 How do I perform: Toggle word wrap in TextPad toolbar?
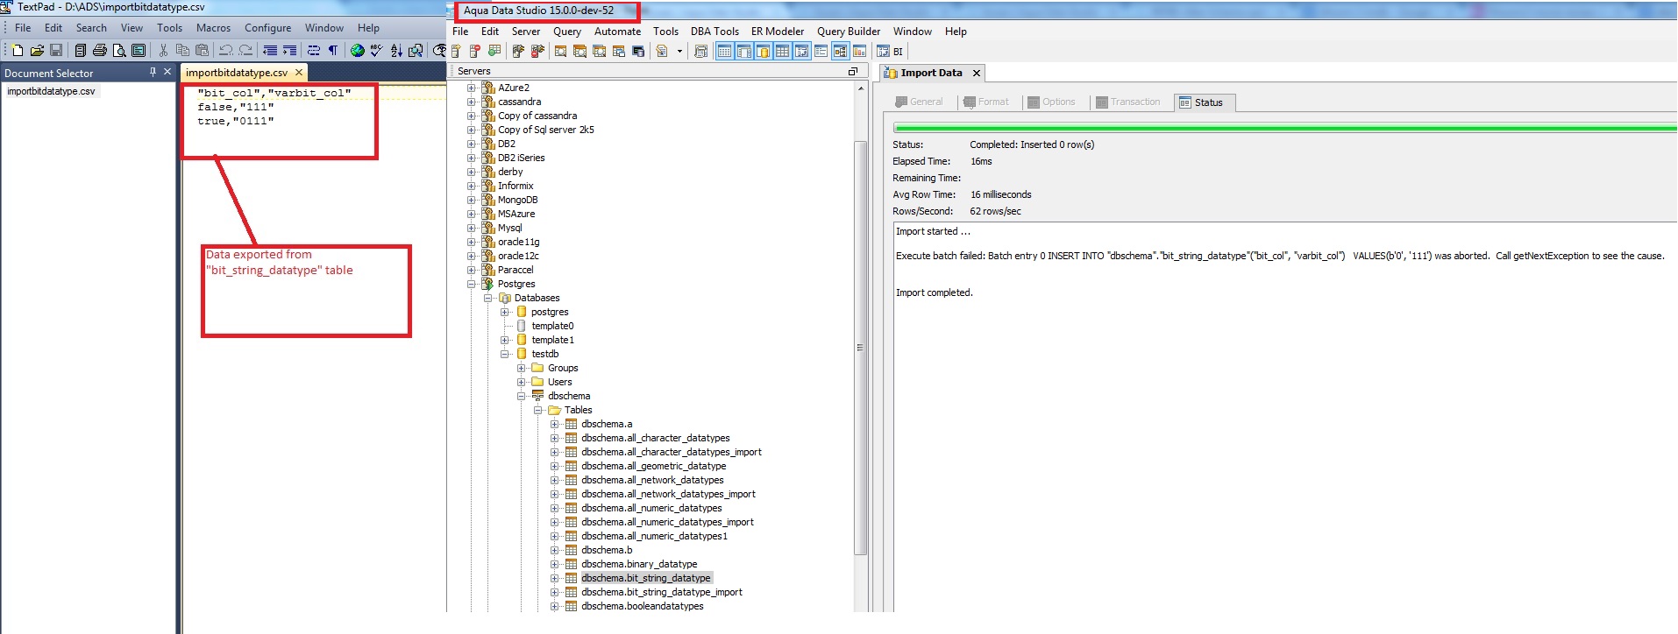pos(313,51)
